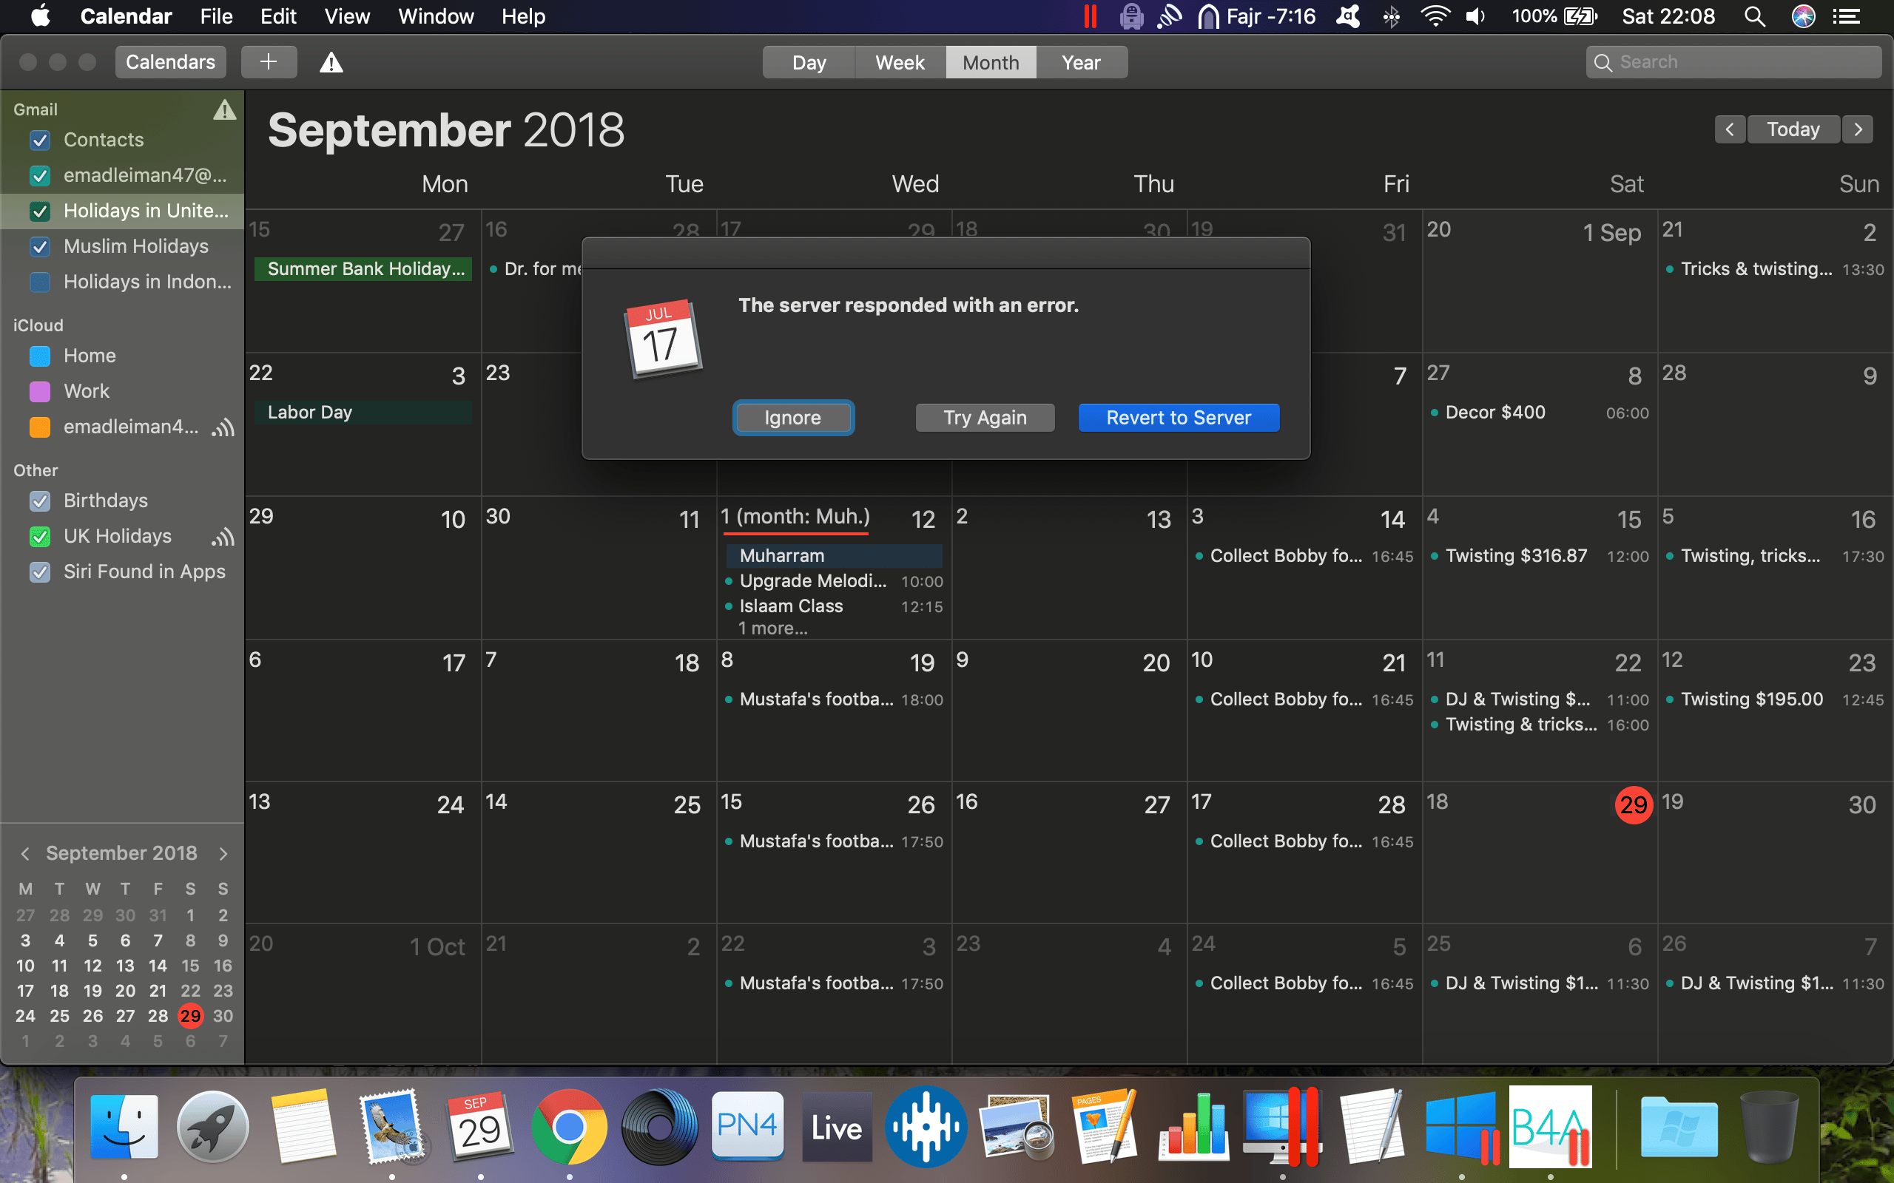Toggle the emadleiman47@ Gmail calendar checkbox

click(40, 176)
